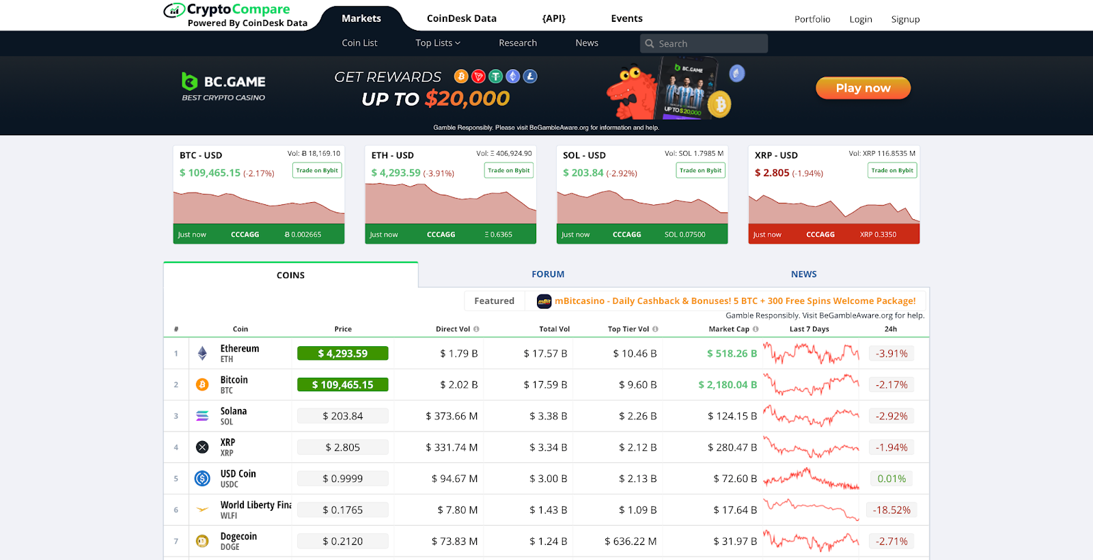Click the Ethereum green price box
1093x560 pixels.
click(342, 353)
